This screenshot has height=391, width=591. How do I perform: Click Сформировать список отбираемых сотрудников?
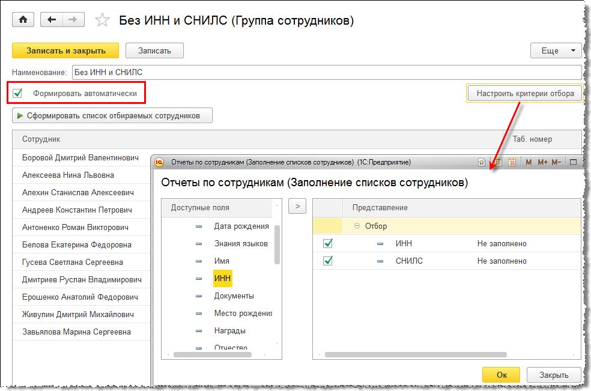[x=112, y=115]
